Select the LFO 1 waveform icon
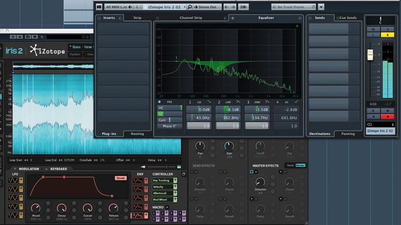This screenshot has width=401, height=225. [13, 180]
